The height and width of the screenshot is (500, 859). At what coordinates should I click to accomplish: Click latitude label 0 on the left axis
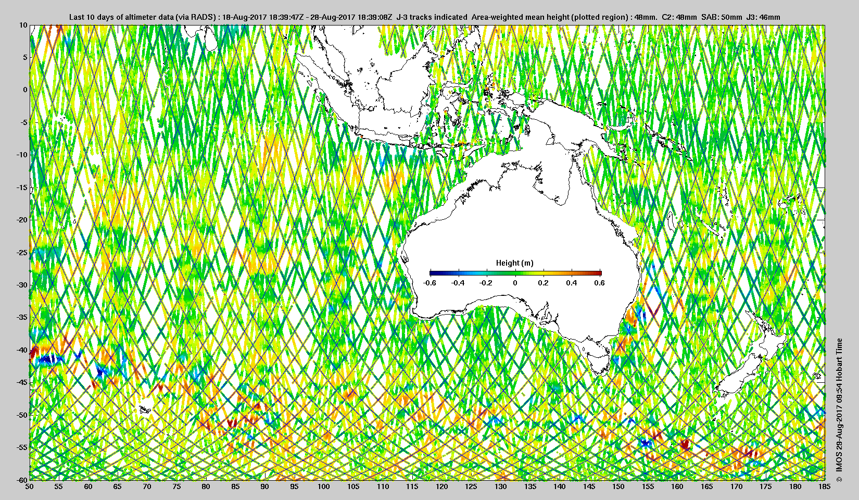(x=25, y=90)
